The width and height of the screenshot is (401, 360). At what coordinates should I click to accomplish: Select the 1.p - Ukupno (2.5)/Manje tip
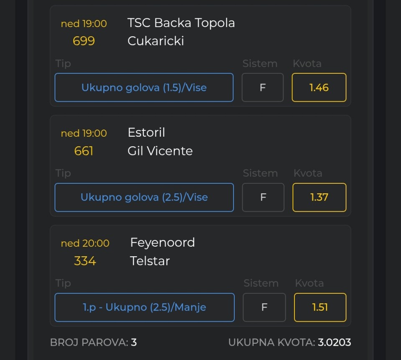coord(145,307)
